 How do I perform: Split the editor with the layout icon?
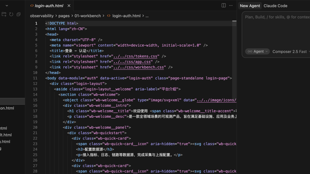pyautogui.click(x=224, y=5)
